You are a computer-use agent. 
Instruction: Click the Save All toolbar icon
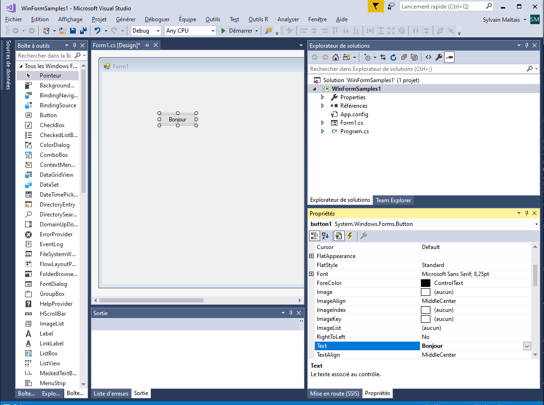click(83, 31)
